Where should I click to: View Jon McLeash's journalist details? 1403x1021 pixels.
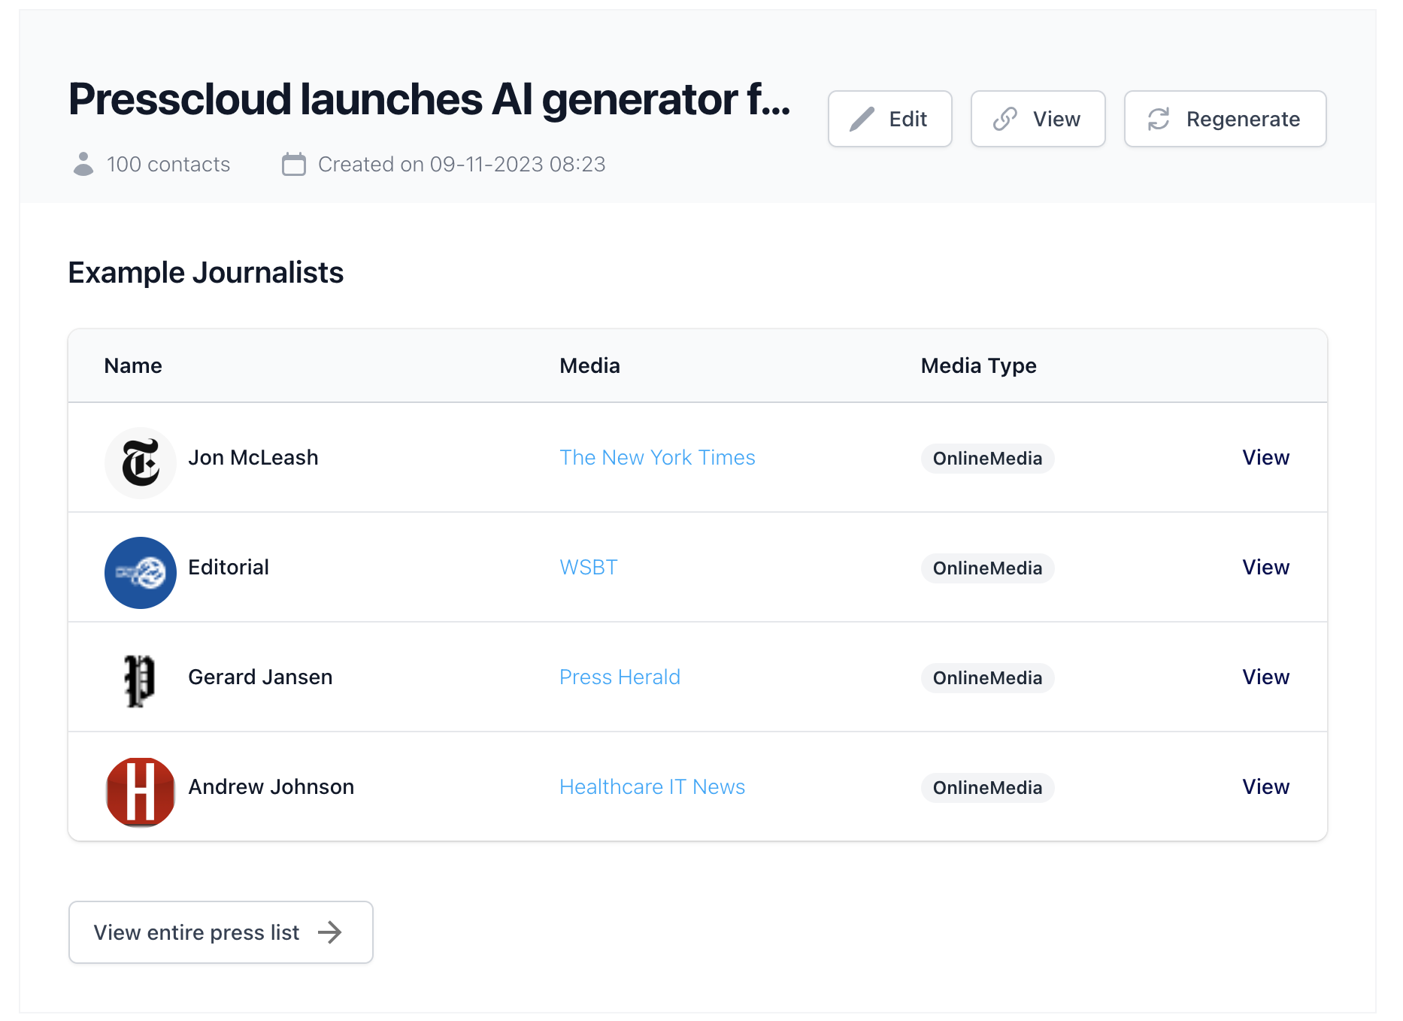point(1265,457)
